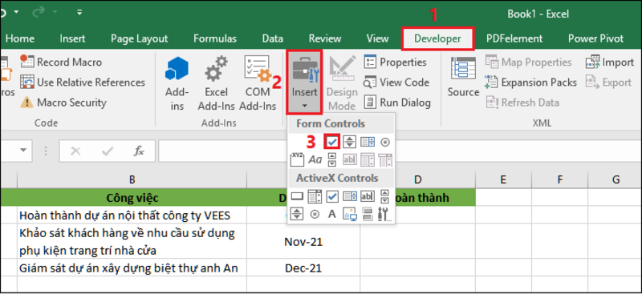642x294 pixels.
Task: Click into the formula bar input
Action: click(400, 151)
